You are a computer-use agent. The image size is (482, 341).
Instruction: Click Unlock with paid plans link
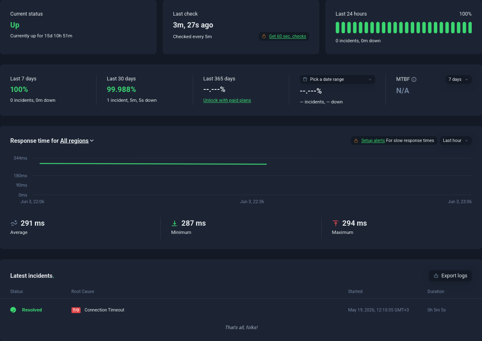pos(227,101)
